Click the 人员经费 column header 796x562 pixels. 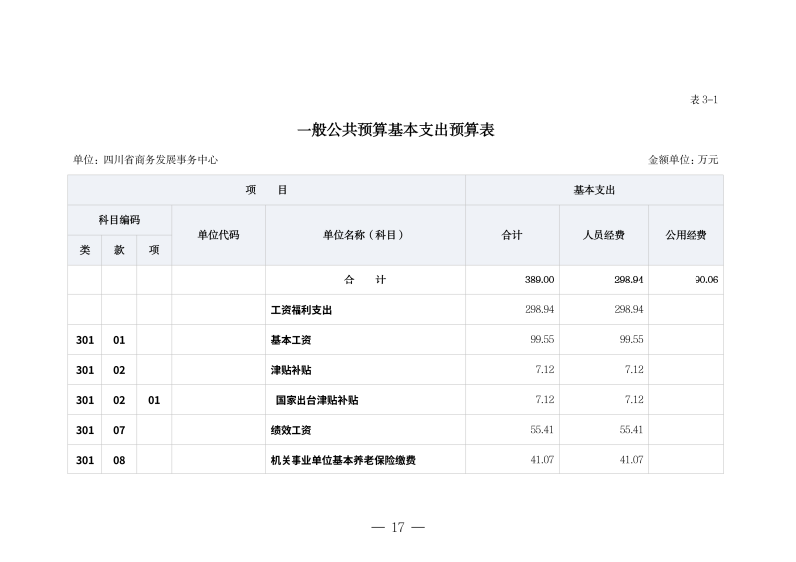tap(603, 235)
